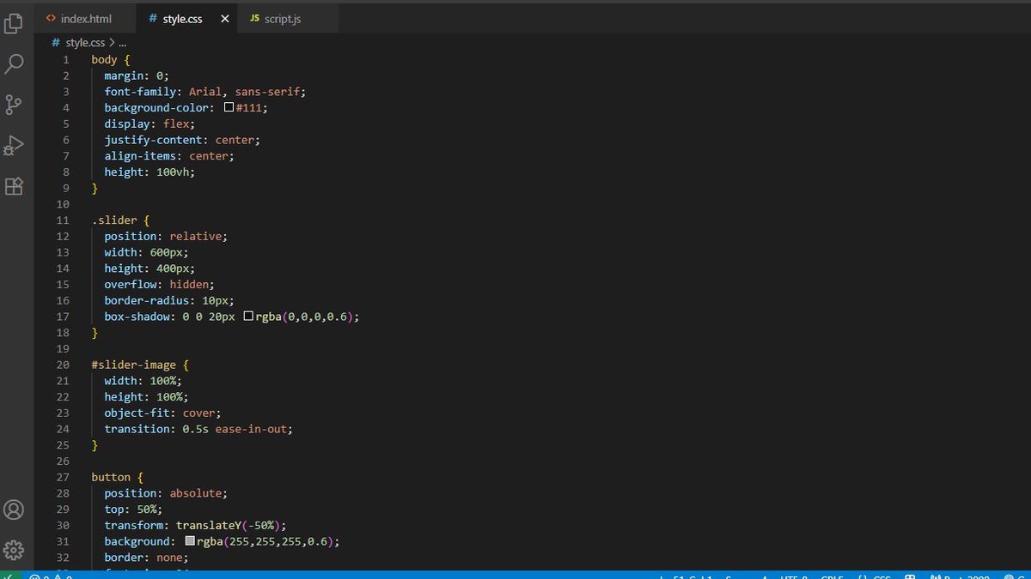
Task: Click the 'transition: 0.5s ease-in-out;' line
Action: (198, 429)
